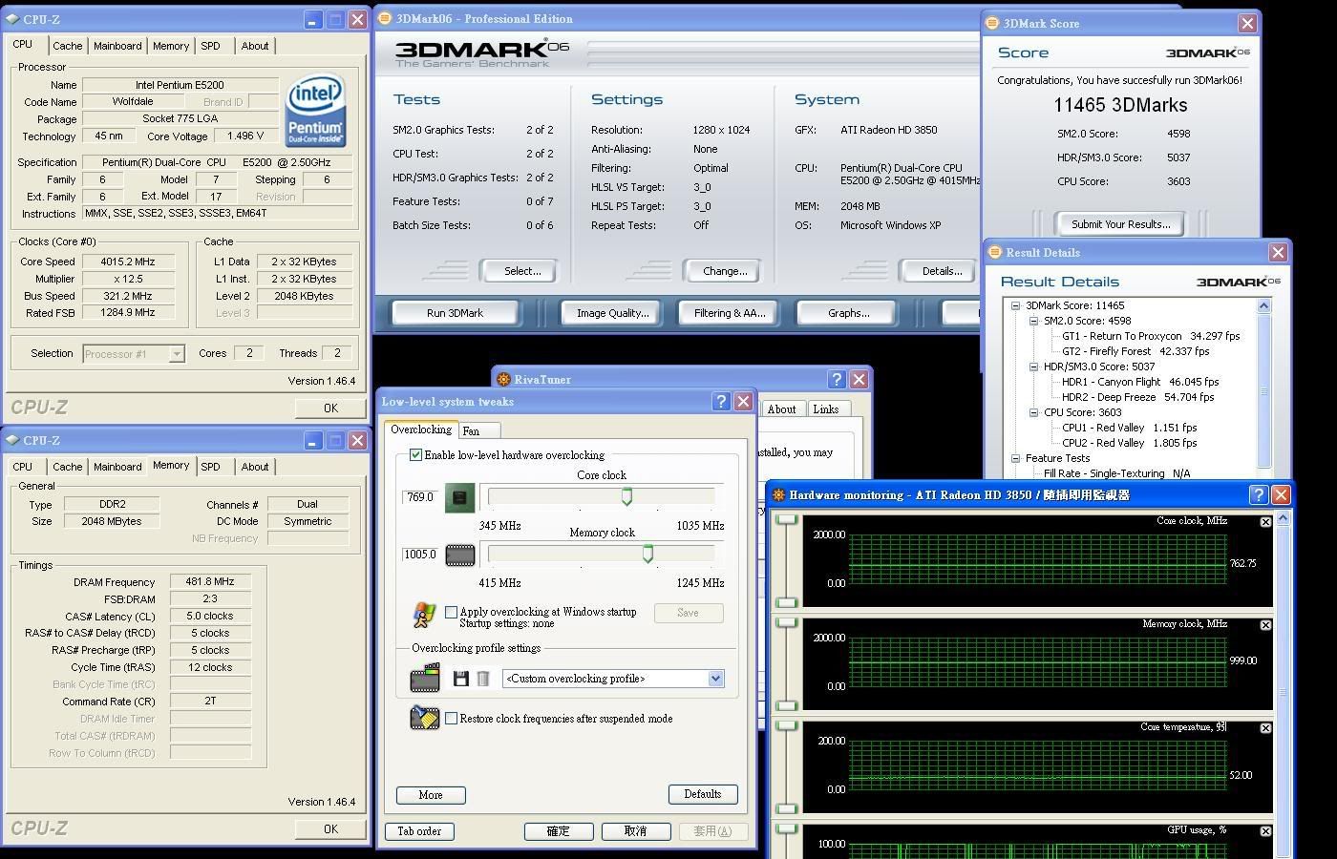Click the top CPU-Z window title bar icon
1337x859 pixels.
[12, 19]
